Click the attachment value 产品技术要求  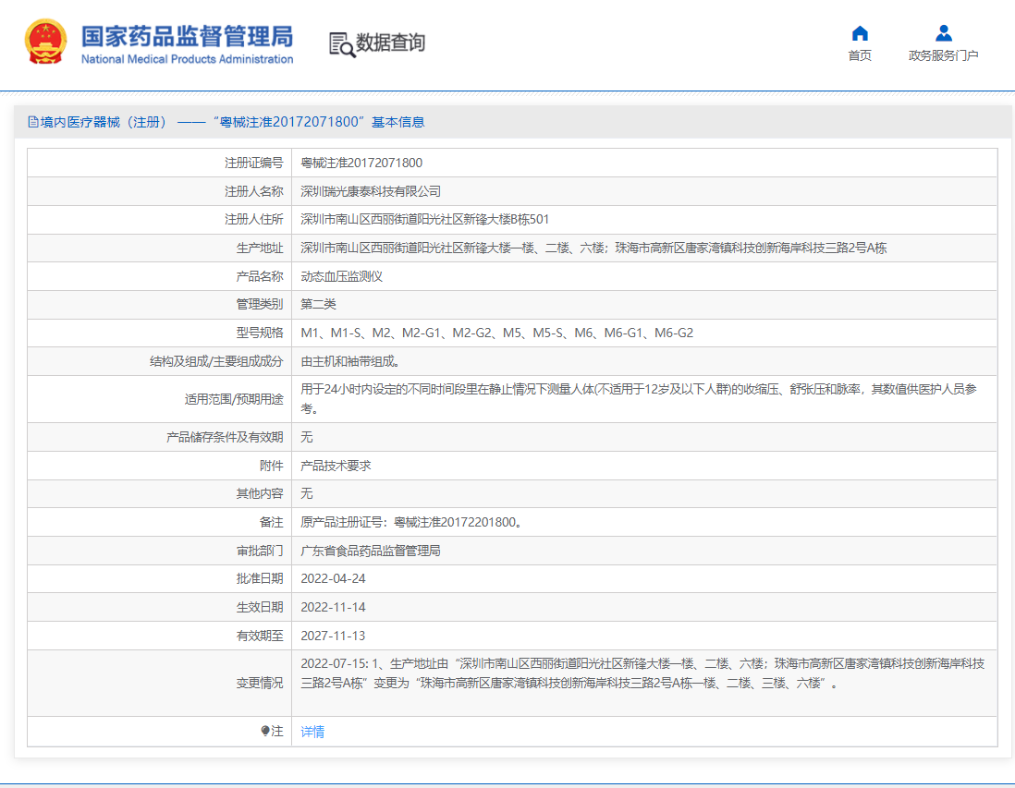[x=336, y=466]
